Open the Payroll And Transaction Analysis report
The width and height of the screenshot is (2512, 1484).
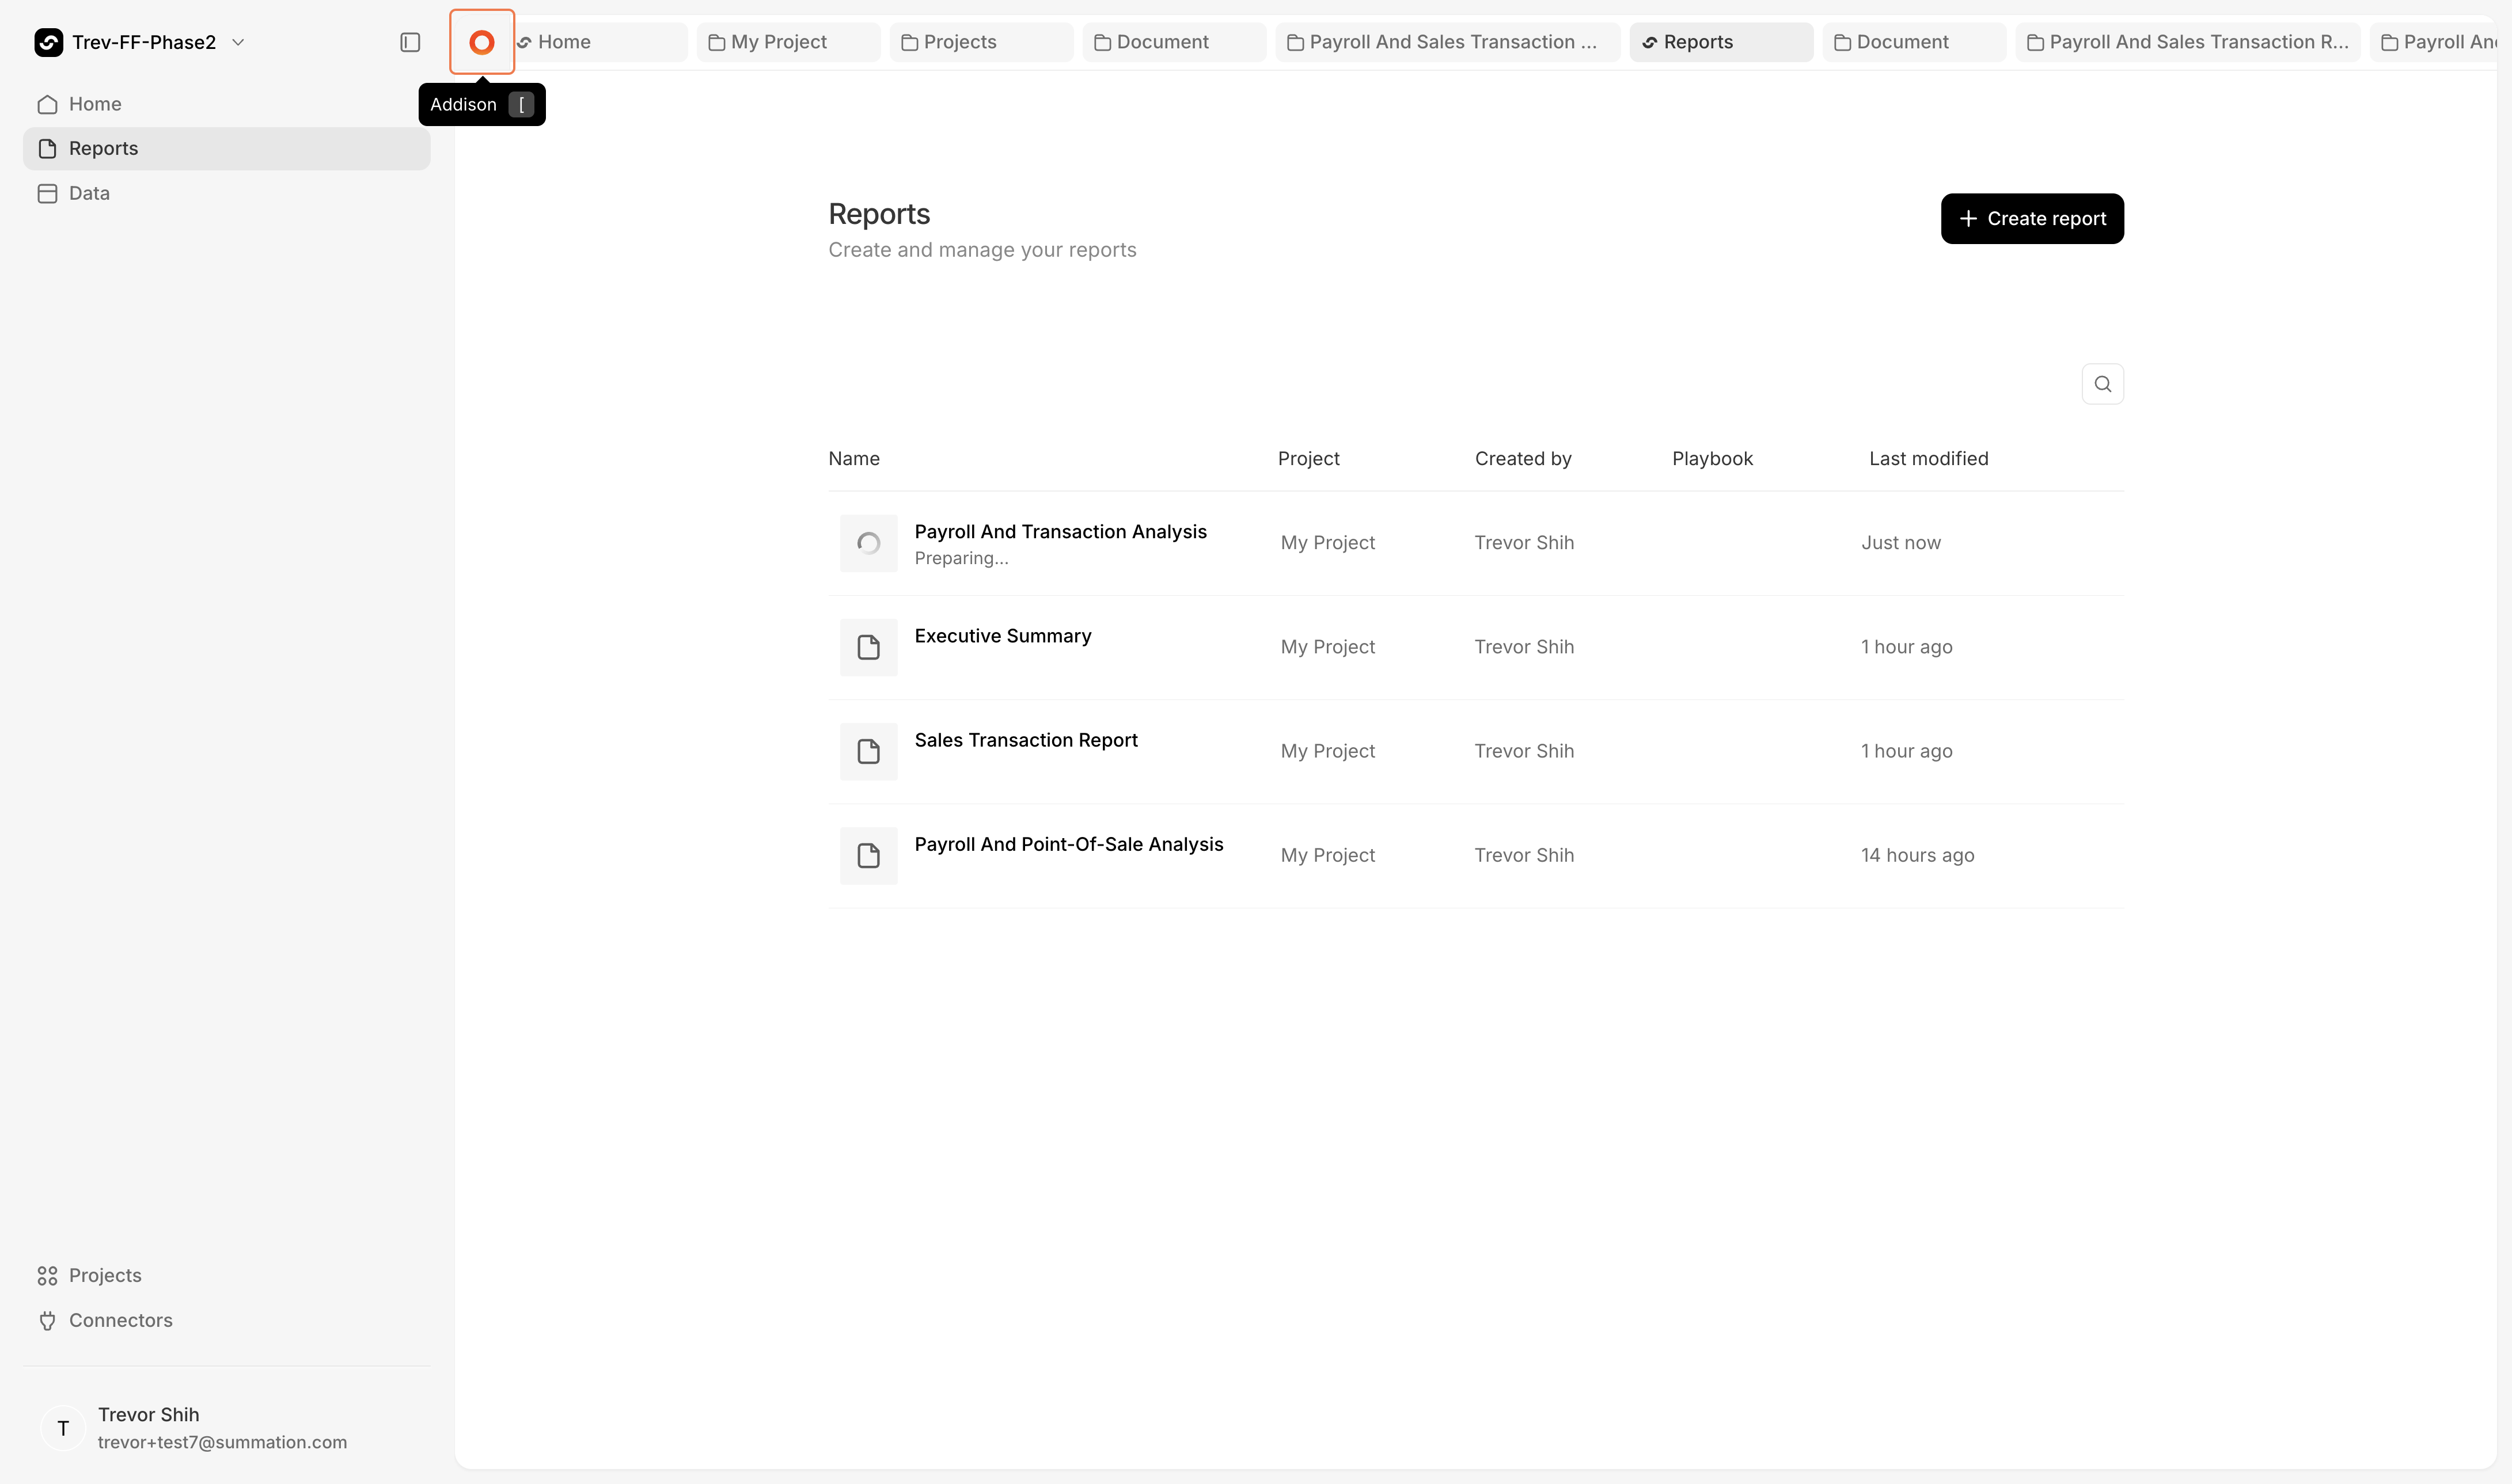tap(1060, 532)
